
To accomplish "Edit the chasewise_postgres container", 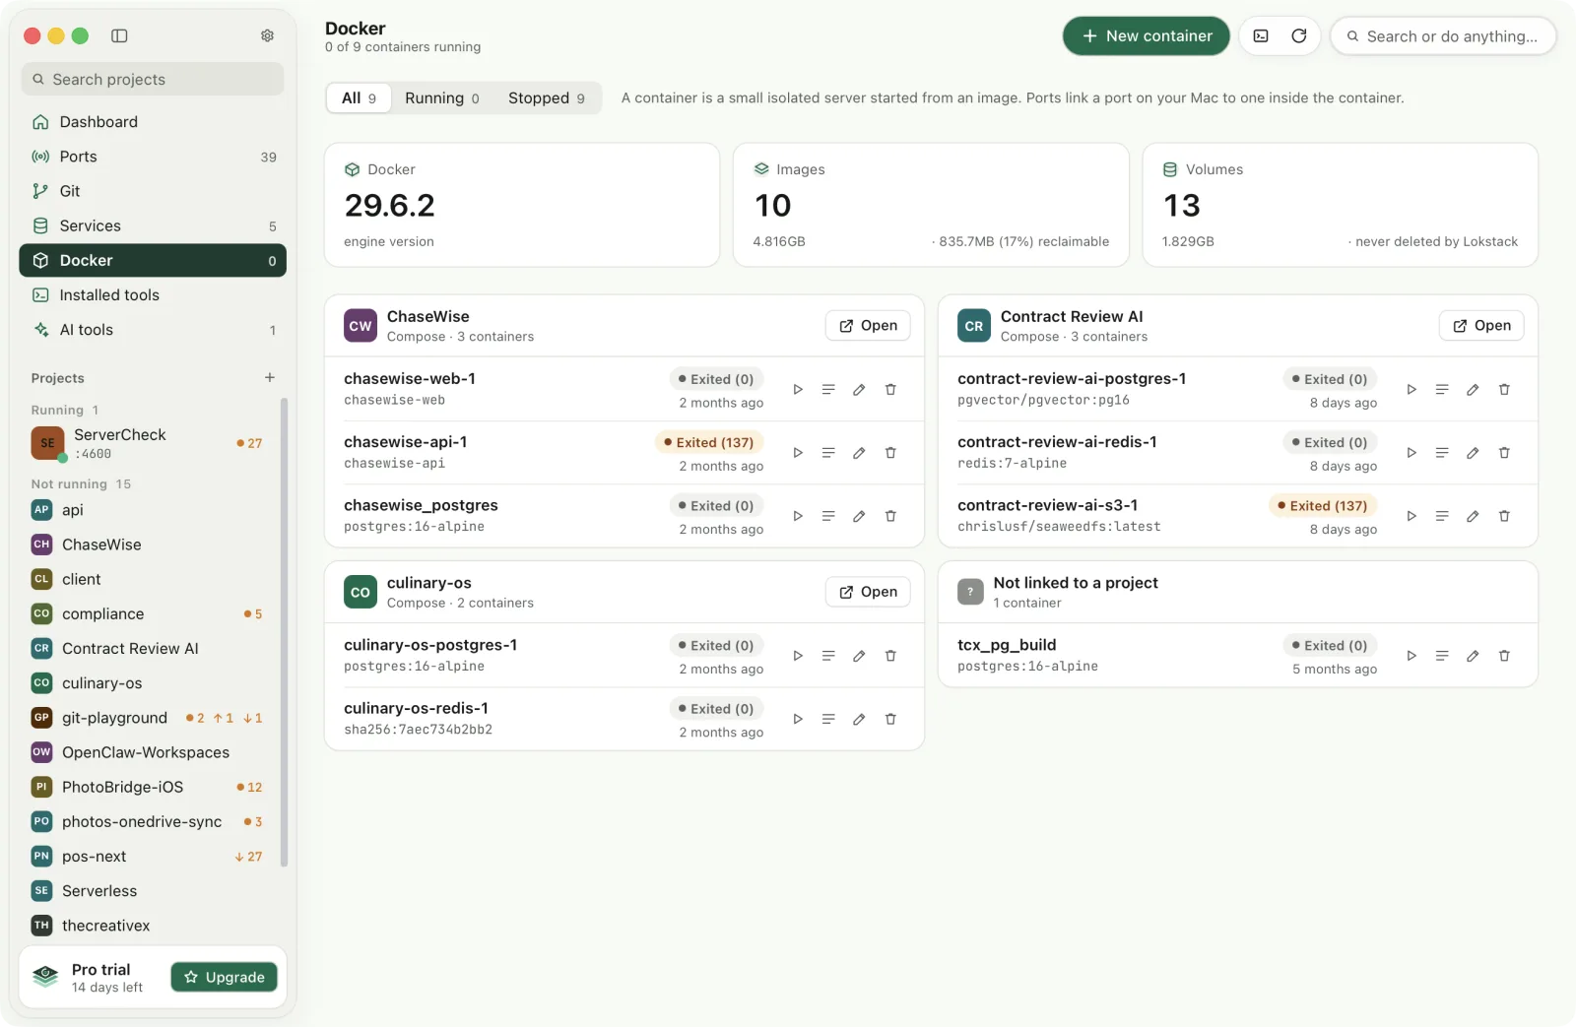I will (x=859, y=516).
